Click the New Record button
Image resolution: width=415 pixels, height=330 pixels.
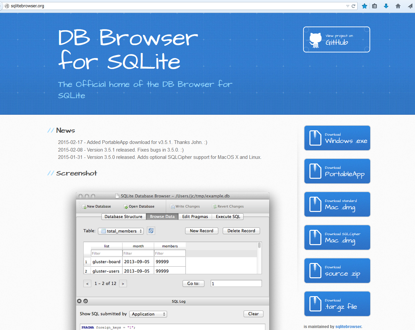pyautogui.click(x=202, y=231)
